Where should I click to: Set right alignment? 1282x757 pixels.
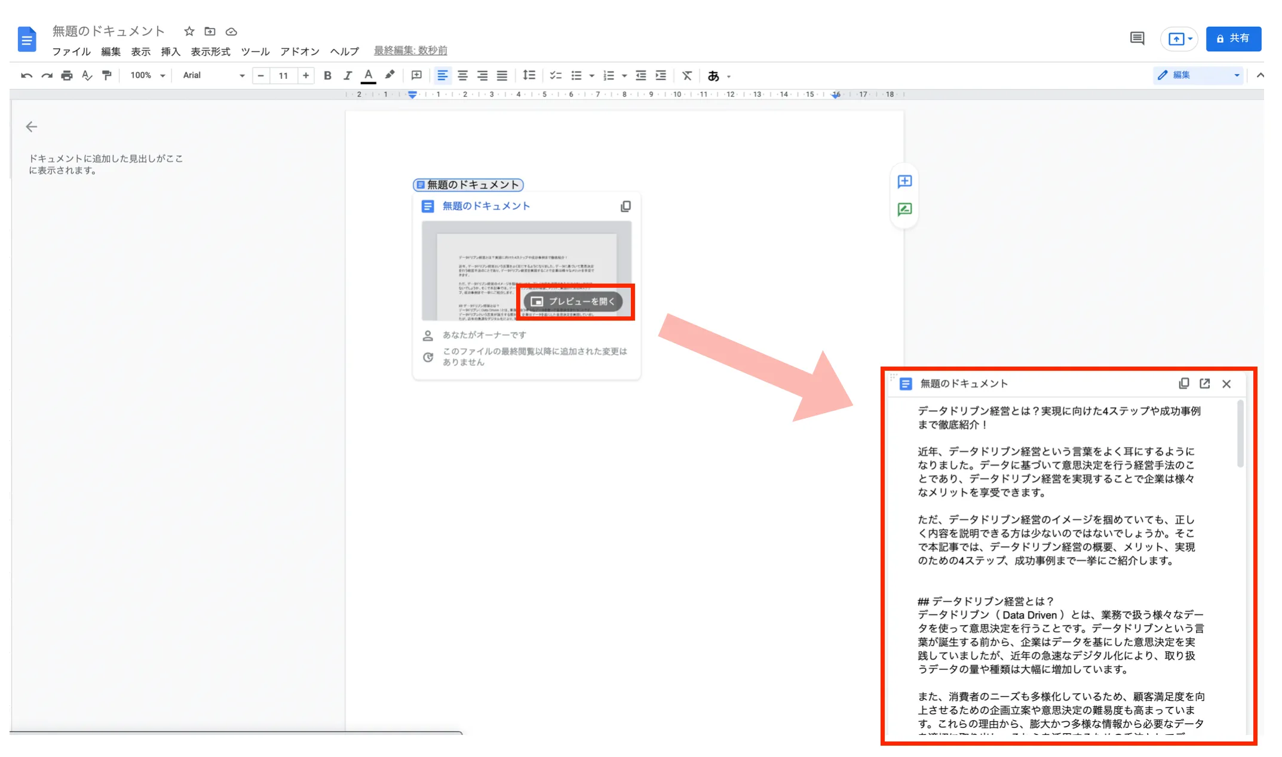coord(482,75)
